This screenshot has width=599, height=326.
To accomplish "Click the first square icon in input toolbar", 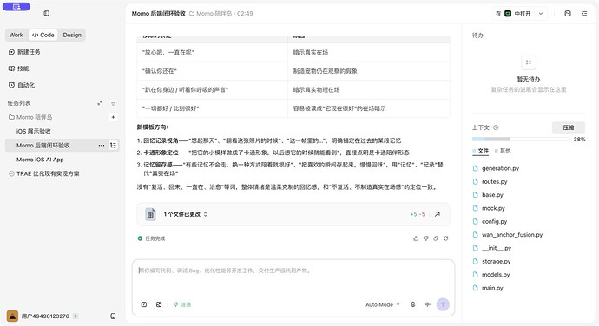I will click(x=144, y=304).
